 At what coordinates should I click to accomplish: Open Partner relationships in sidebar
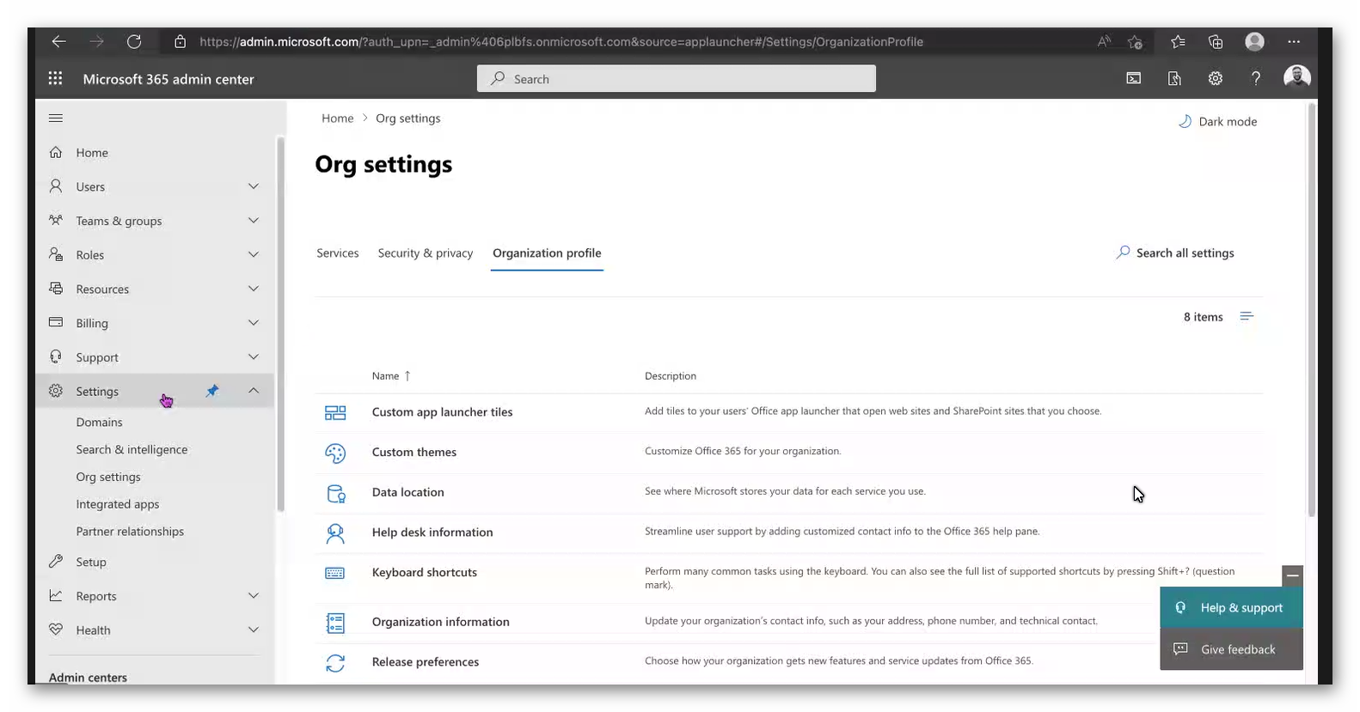(130, 532)
